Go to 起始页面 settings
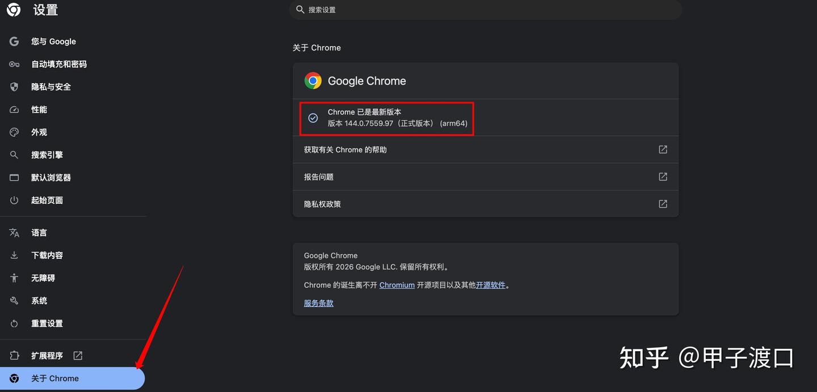The height and width of the screenshot is (392, 817). click(73, 200)
